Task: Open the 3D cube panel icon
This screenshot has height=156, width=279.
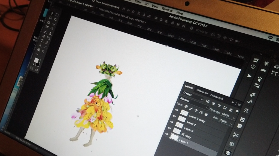Action: 232,144
